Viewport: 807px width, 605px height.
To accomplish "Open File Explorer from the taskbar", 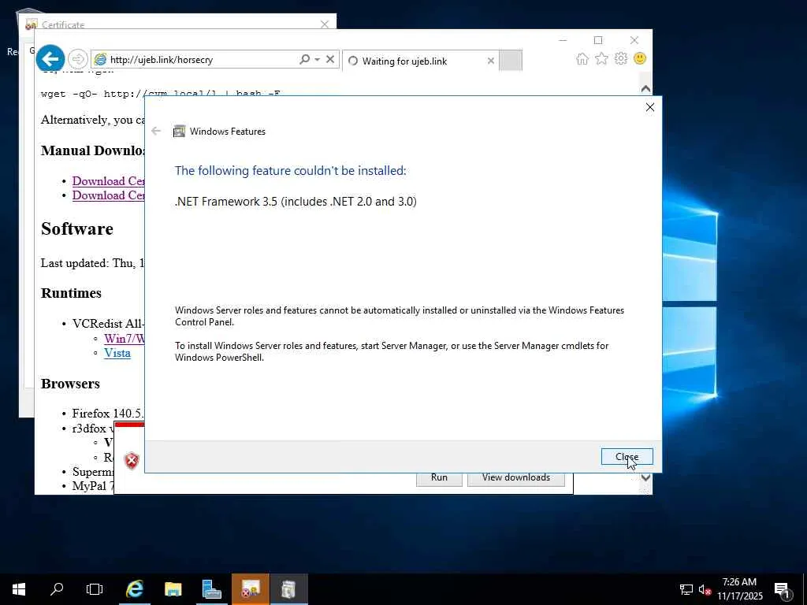I will pyautogui.click(x=173, y=589).
